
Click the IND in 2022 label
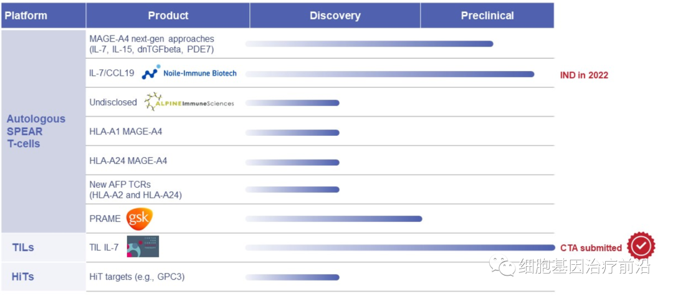coord(584,75)
